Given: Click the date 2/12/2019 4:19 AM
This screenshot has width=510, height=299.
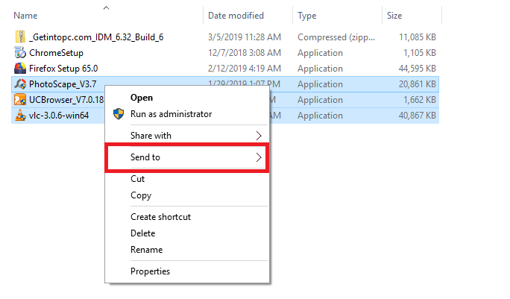Looking at the screenshot, I should tap(245, 69).
